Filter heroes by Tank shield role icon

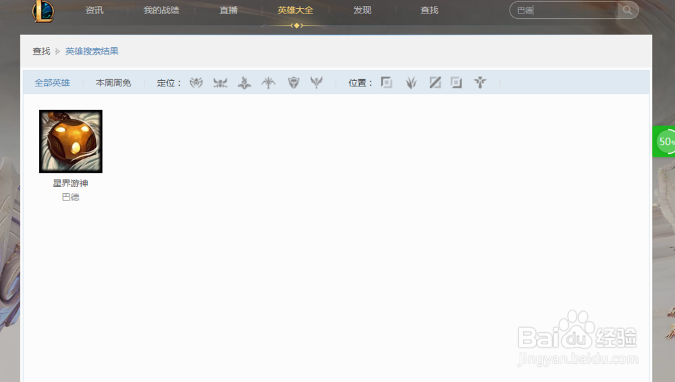click(294, 82)
